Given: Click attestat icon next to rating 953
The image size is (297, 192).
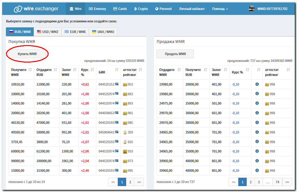Looking at the screenshot, I should click(x=125, y=85).
